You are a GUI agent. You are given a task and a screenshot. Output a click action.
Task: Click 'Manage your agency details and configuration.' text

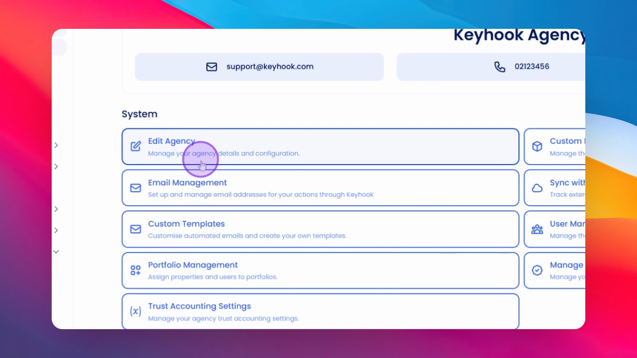[x=224, y=154]
